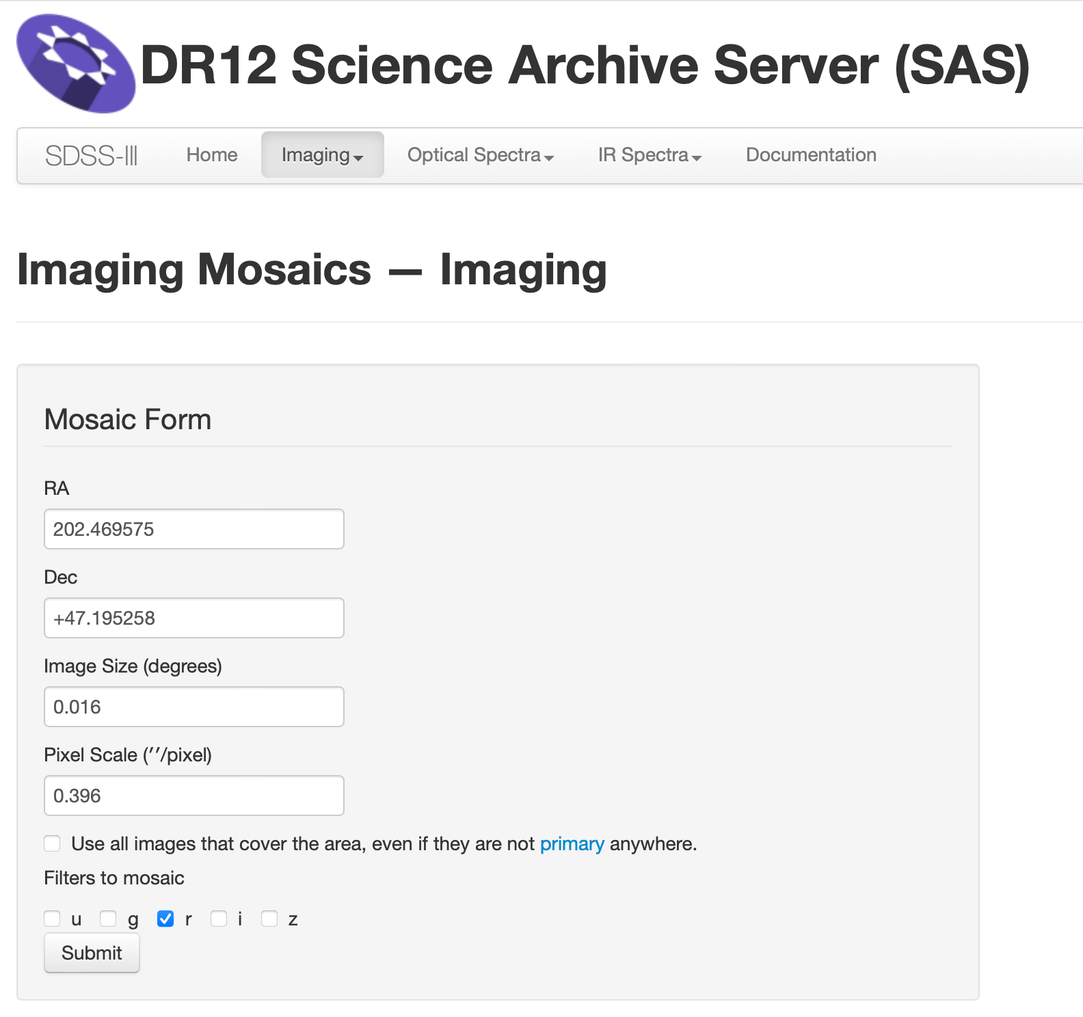Image resolution: width=1083 pixels, height=1017 pixels.
Task: Click the Pixel Scale input field
Action: click(x=194, y=796)
